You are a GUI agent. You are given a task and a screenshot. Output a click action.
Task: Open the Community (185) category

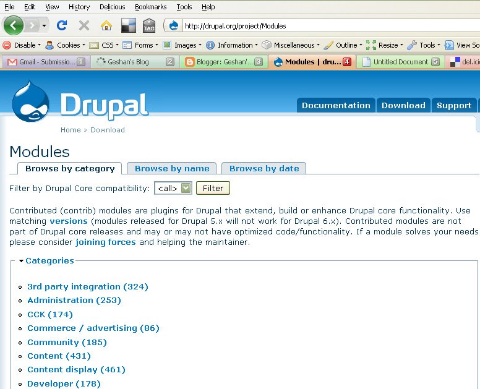(x=67, y=342)
